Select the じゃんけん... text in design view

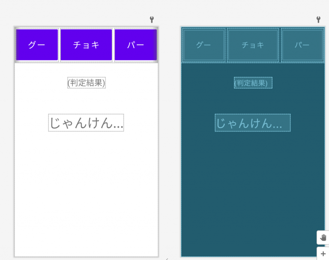click(86, 123)
